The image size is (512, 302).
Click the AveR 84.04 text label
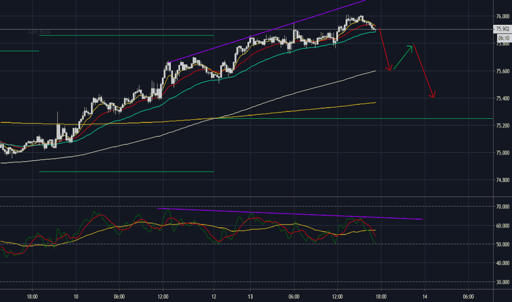(39, 32)
